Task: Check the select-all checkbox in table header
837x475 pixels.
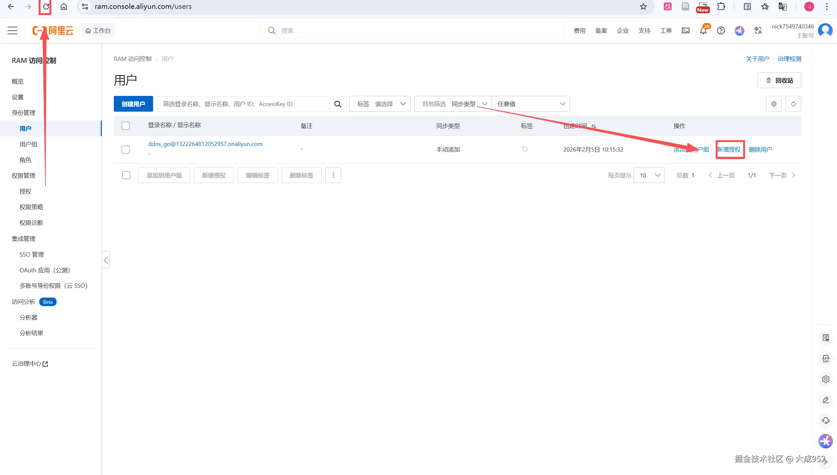Action: click(126, 126)
